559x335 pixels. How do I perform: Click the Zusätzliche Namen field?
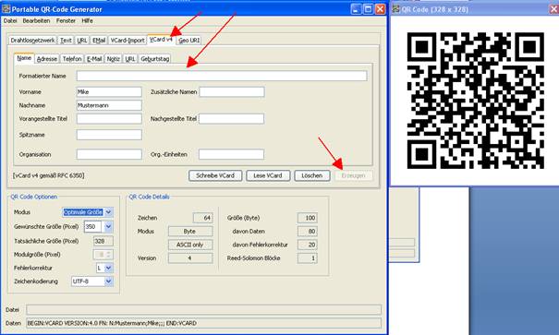click(232, 92)
